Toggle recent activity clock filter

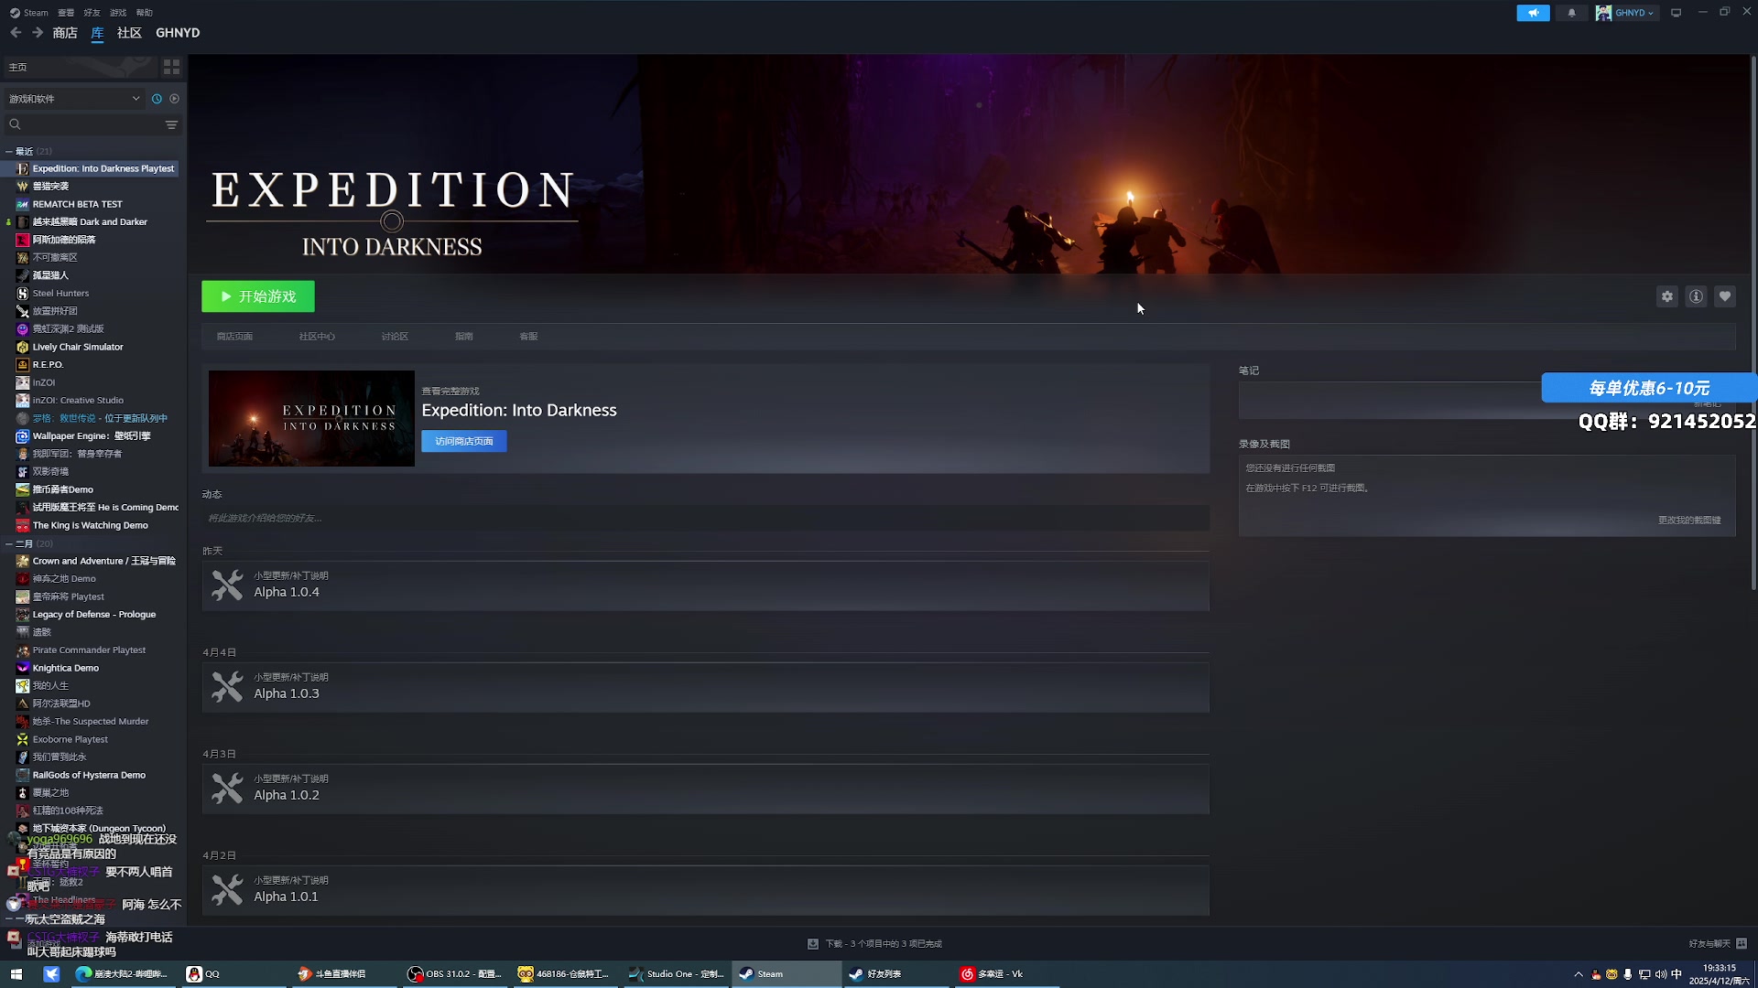157,99
